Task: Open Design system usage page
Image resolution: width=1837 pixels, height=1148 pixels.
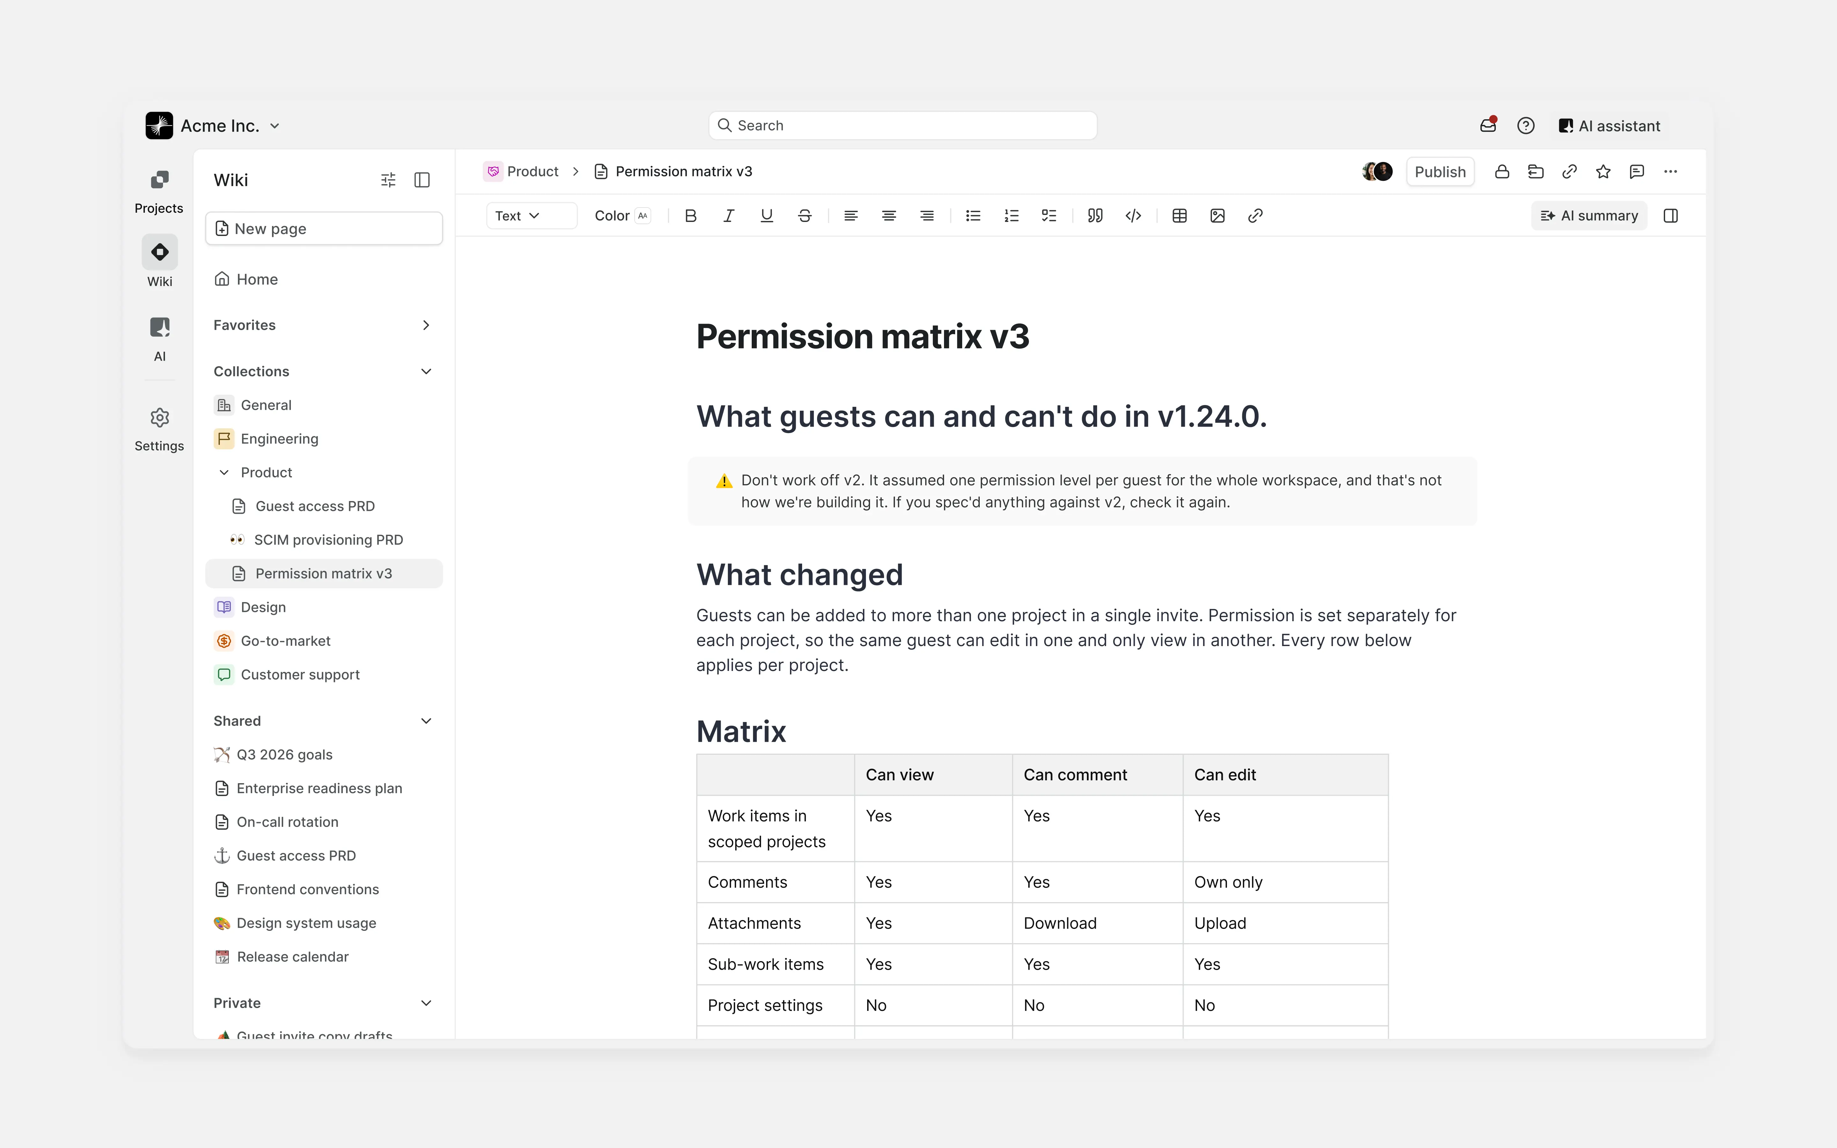Action: coord(324,923)
